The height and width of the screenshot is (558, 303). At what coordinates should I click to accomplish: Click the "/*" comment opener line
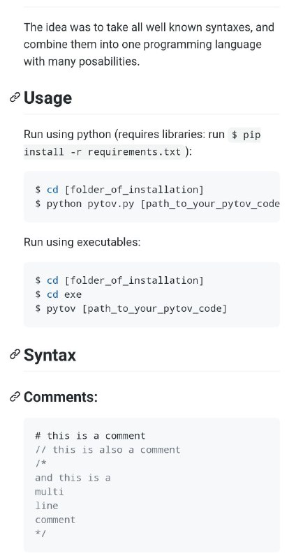40,463
